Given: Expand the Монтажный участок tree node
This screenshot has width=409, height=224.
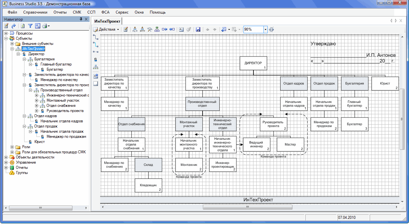Looking at the screenshot, I should (36, 100).
